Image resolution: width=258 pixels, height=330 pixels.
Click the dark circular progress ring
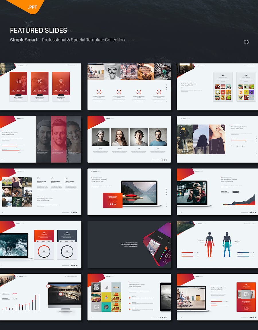coord(67,251)
